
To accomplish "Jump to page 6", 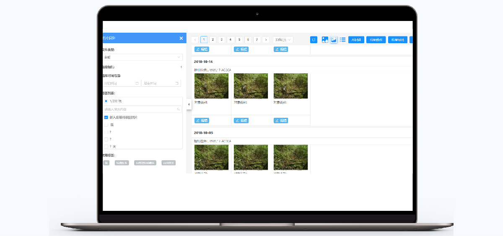I will [x=248, y=40].
